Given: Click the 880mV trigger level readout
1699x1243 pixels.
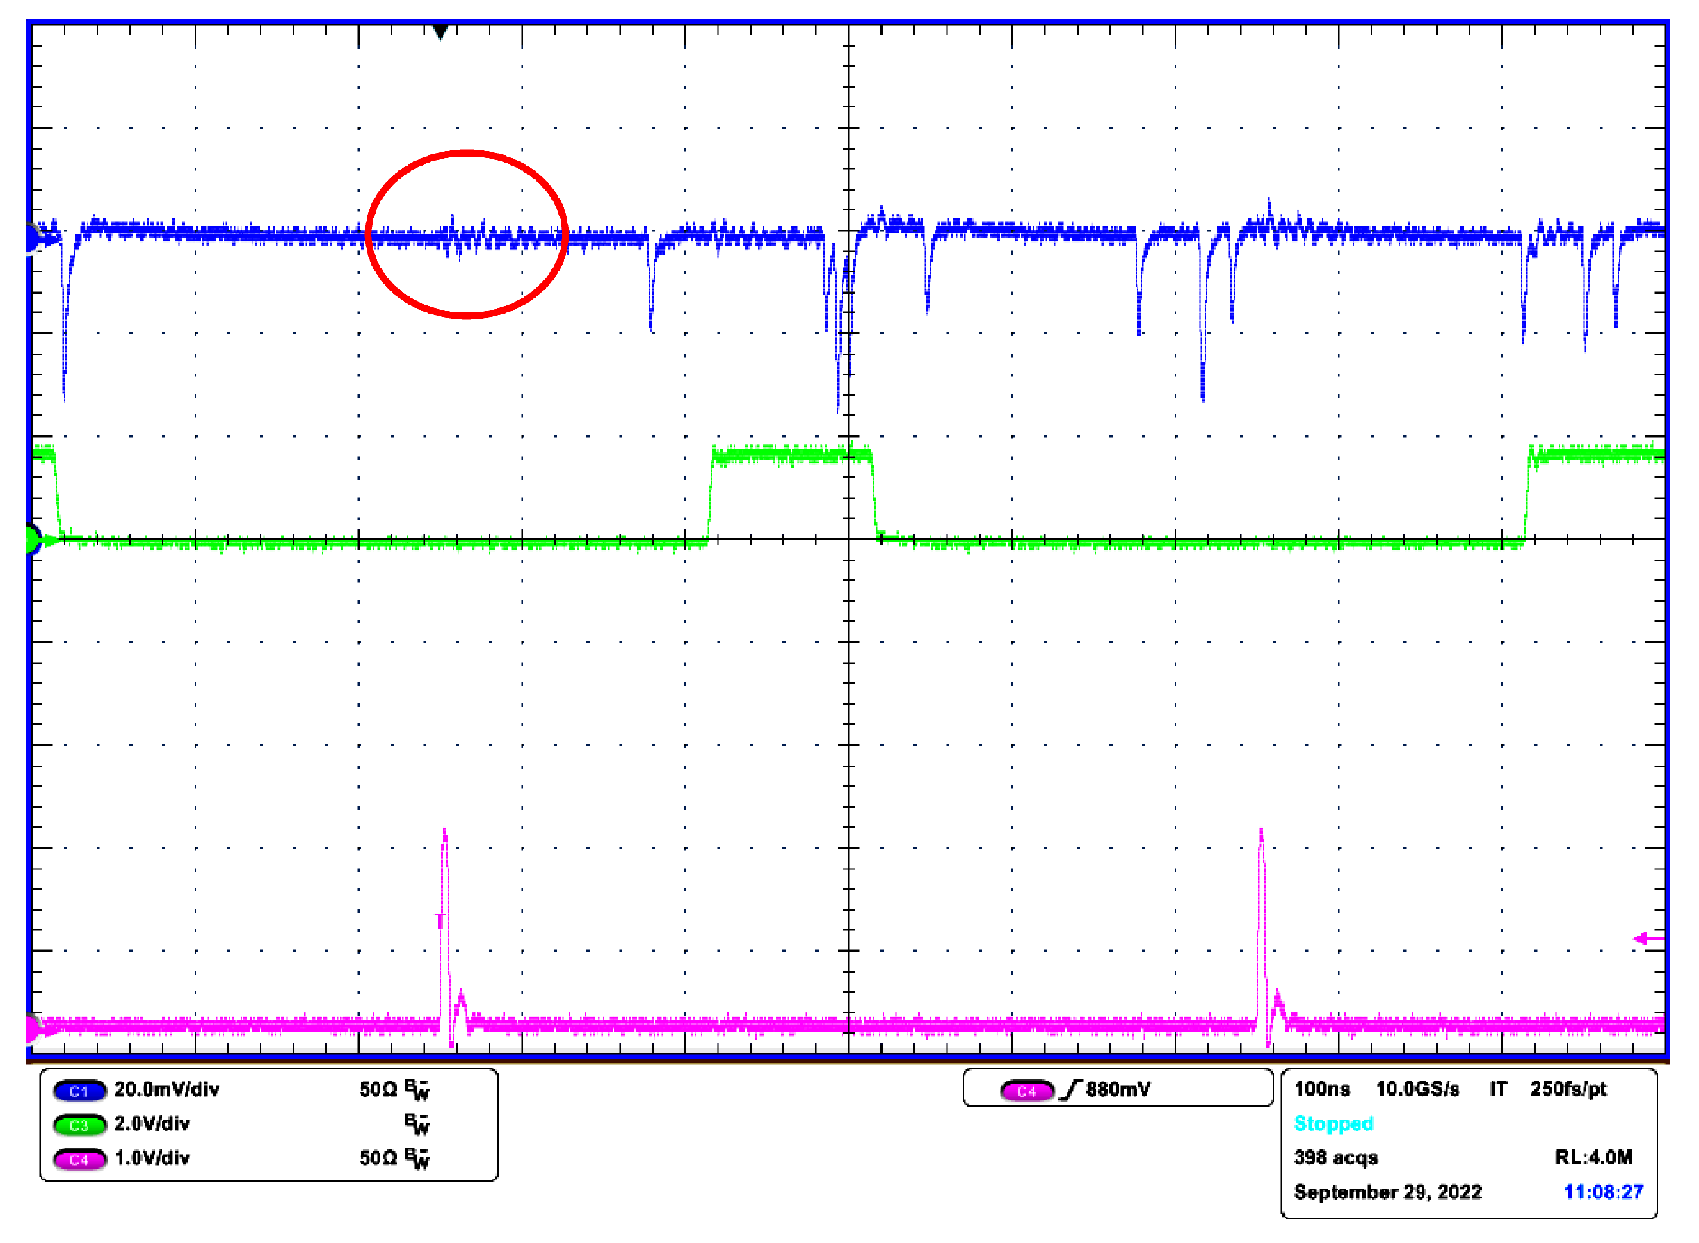Looking at the screenshot, I should (1118, 1090).
